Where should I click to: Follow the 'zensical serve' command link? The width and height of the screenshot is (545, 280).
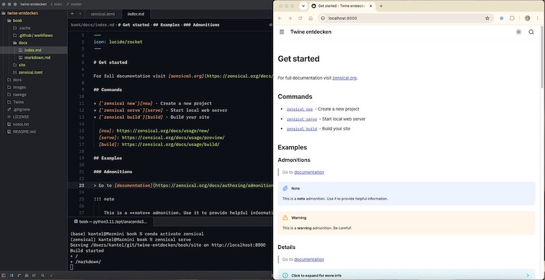pyautogui.click(x=302, y=119)
